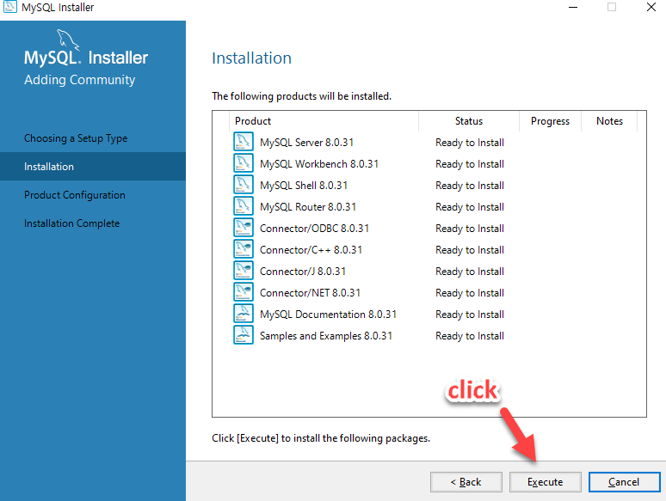Click the MySQL Workbench 8.0.31 product icon

pos(244,163)
